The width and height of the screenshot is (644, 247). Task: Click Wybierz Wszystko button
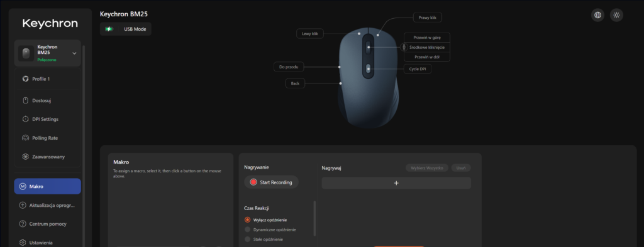[427, 168]
